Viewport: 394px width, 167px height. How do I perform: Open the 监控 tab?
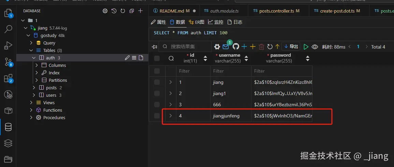(x=216, y=22)
